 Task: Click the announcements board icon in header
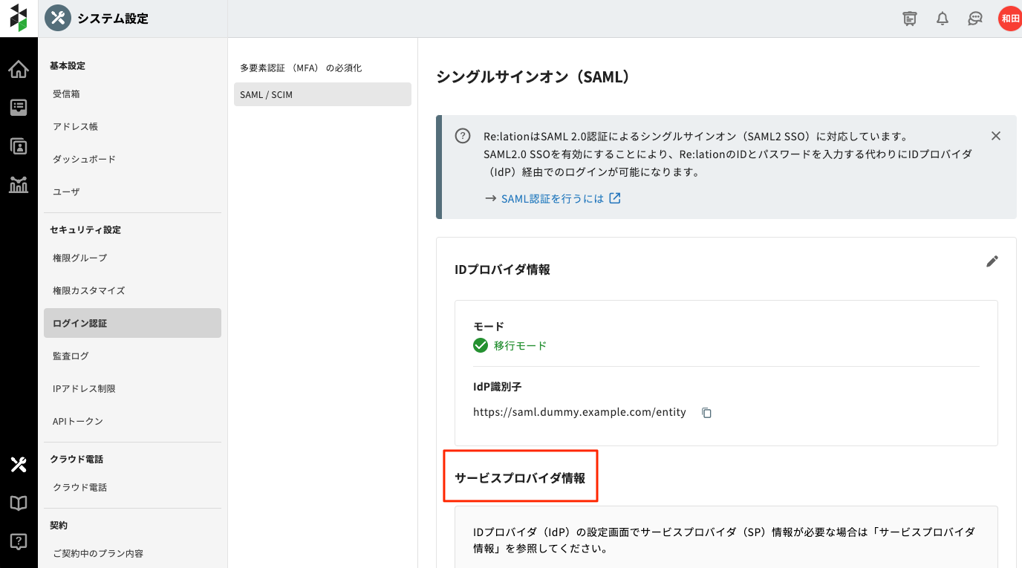[x=910, y=19]
